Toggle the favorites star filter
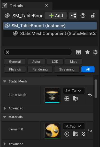The width and height of the screenshot is (100, 147). (x=87, y=52)
